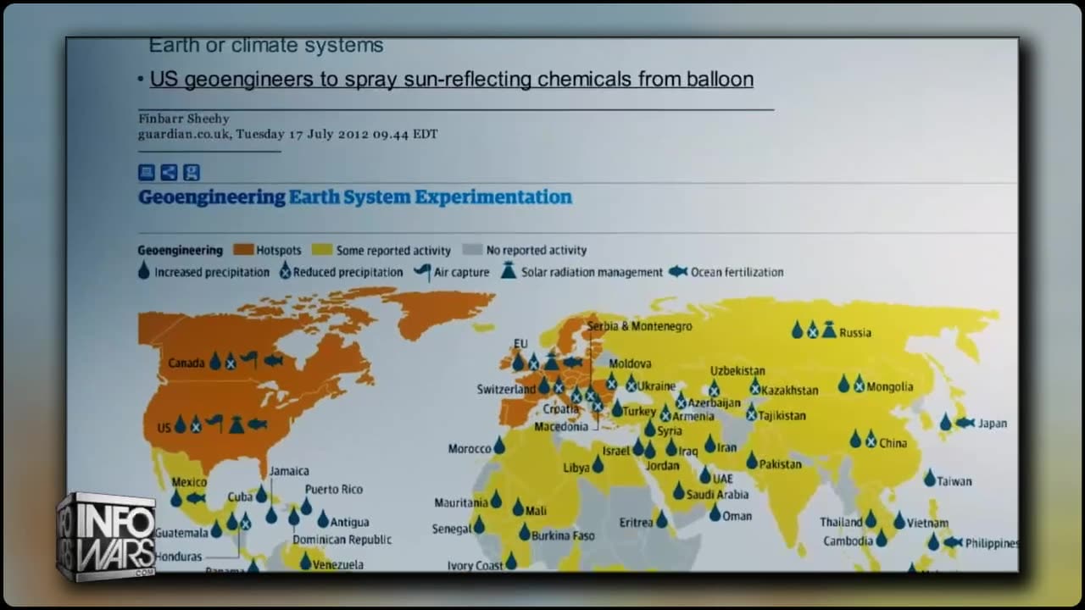Click the share article icon
This screenshot has width=1085, height=610.
pos(169,173)
